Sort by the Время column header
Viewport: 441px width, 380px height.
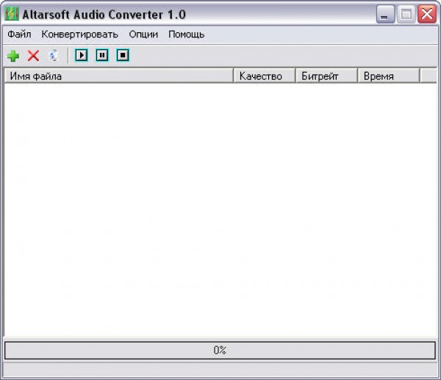pyautogui.click(x=389, y=76)
